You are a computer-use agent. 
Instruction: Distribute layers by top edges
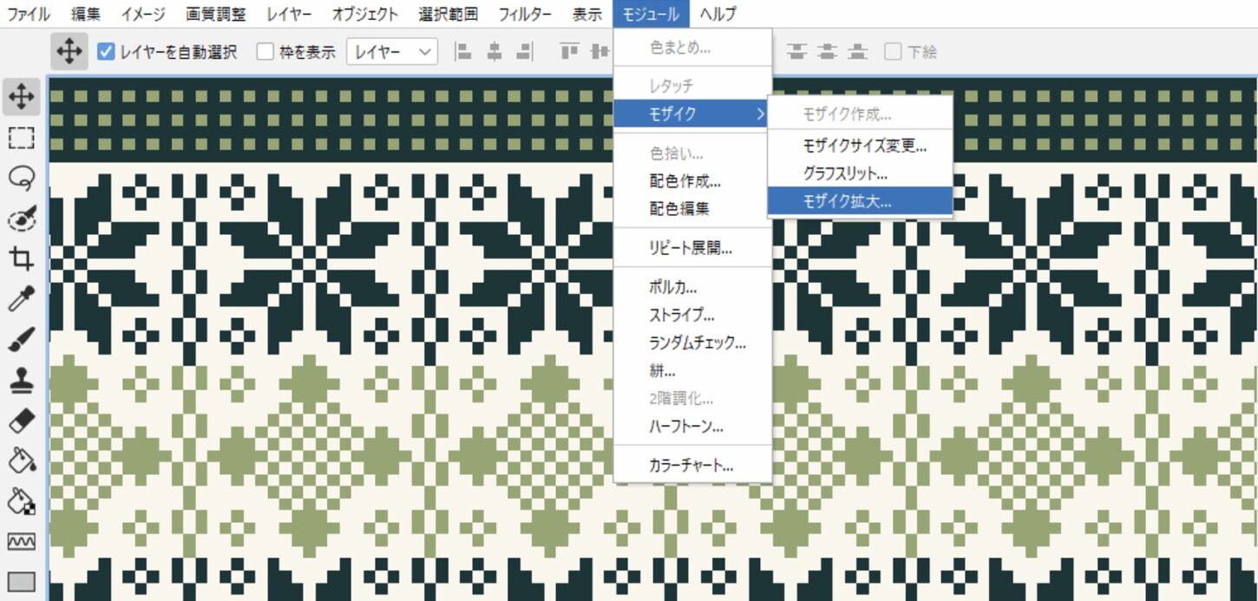click(796, 52)
